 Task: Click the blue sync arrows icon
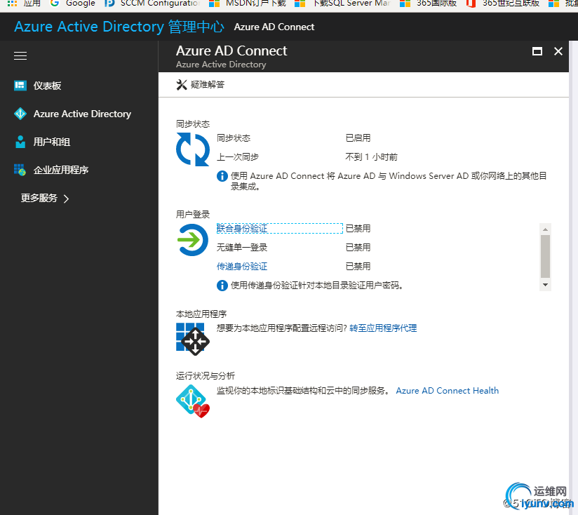click(x=193, y=149)
